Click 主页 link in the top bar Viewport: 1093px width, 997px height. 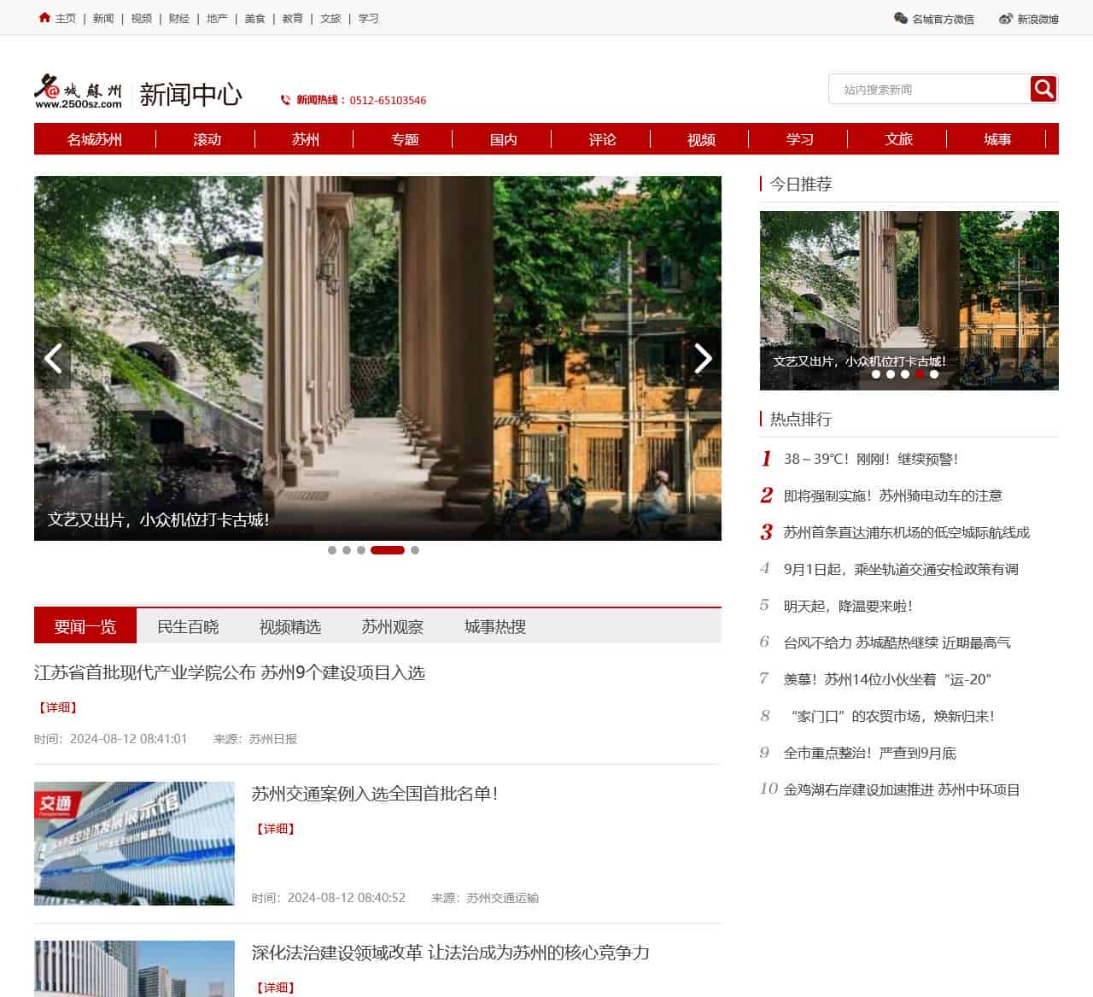coord(66,18)
